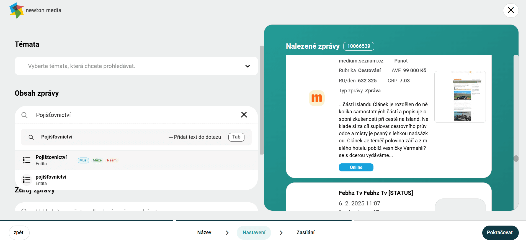
Task: Click the orange medium.seznam.cz source icon
Action: (317, 98)
